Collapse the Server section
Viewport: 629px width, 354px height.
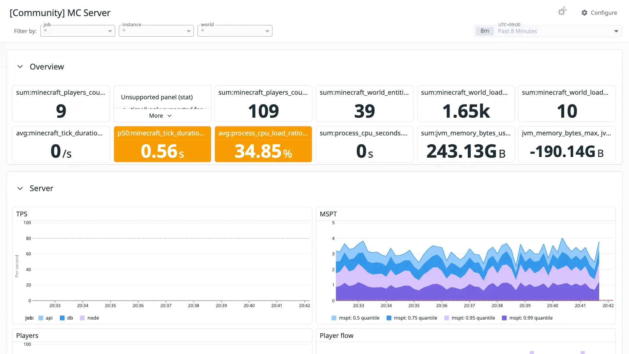point(20,188)
